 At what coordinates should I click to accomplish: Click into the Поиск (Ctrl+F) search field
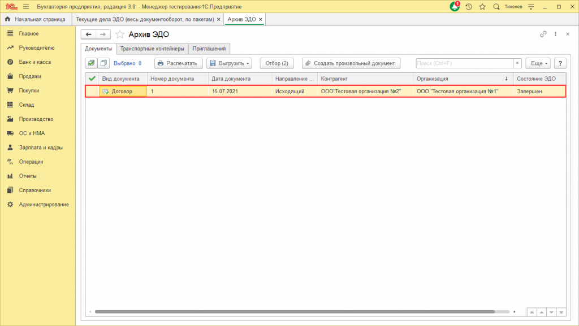pyautogui.click(x=464, y=63)
